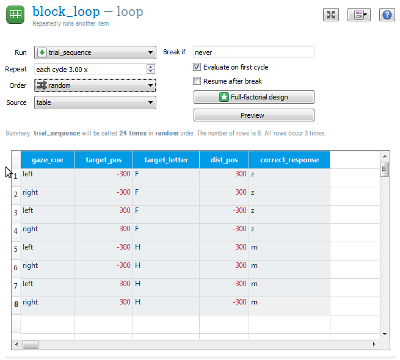
Task: Uncheck Evaluate on first cycle
Action: [x=197, y=67]
